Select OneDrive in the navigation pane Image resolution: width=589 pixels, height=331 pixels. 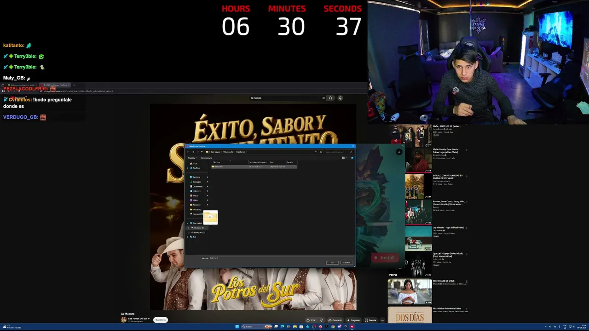tap(196, 168)
